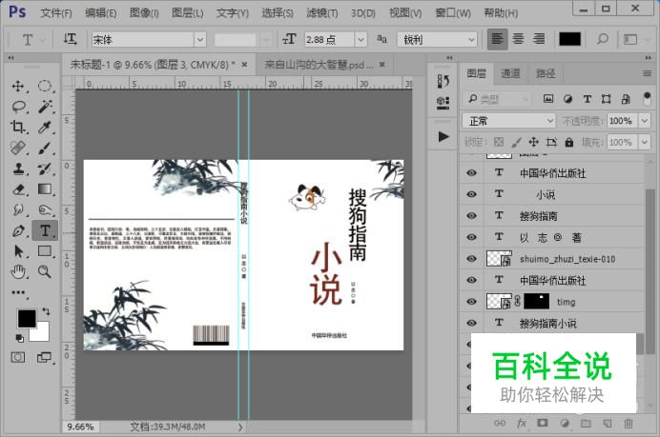Open the opacity 100% dropdown arrow
The height and width of the screenshot is (437, 660).
645,121
